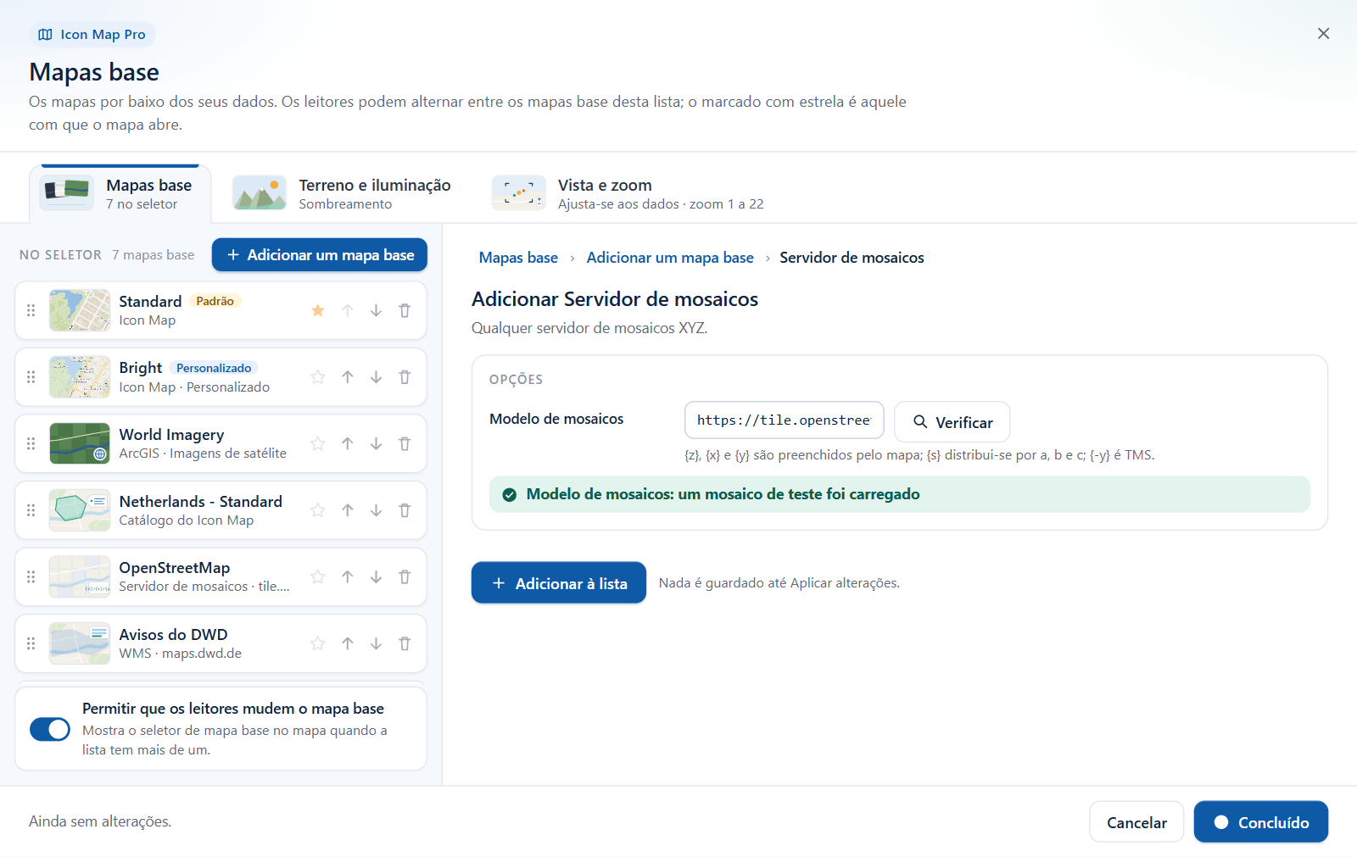
Task: Star the Netherlands - Standard basemap
Action: pos(318,510)
